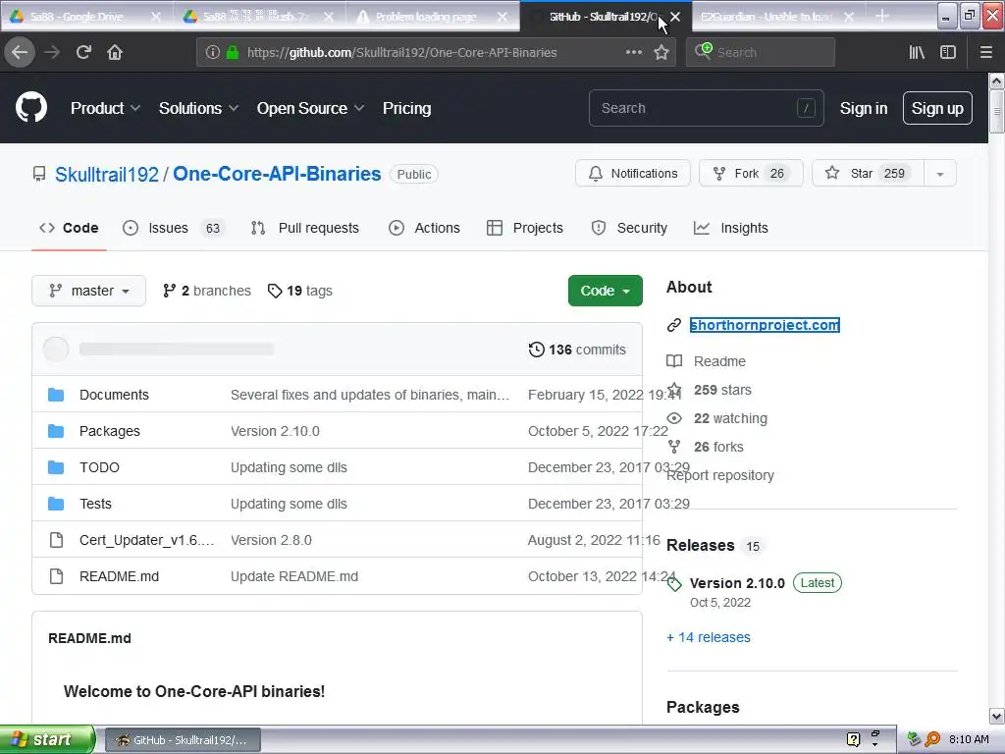Click the magnifier icon in system tray
The height and width of the screenshot is (754, 1005).
coord(933,739)
